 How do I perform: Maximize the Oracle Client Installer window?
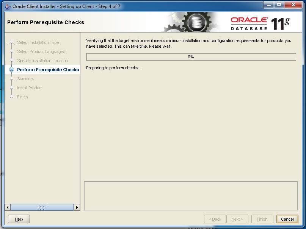279,5
